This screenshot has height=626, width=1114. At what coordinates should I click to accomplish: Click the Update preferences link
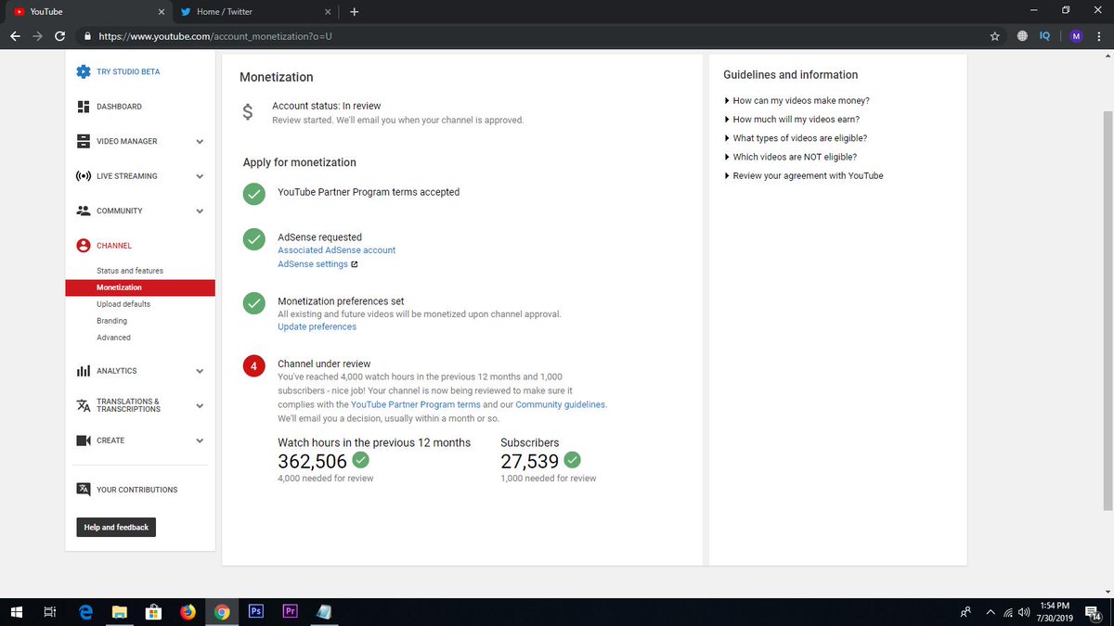click(x=317, y=326)
